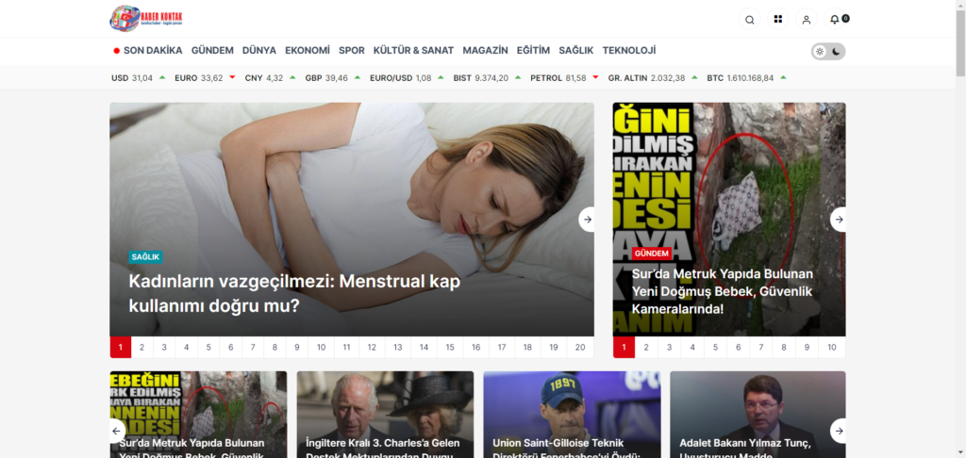Viewport: 966px width, 458px height.
Task: Open the Teknoloji menu item
Action: (x=628, y=51)
